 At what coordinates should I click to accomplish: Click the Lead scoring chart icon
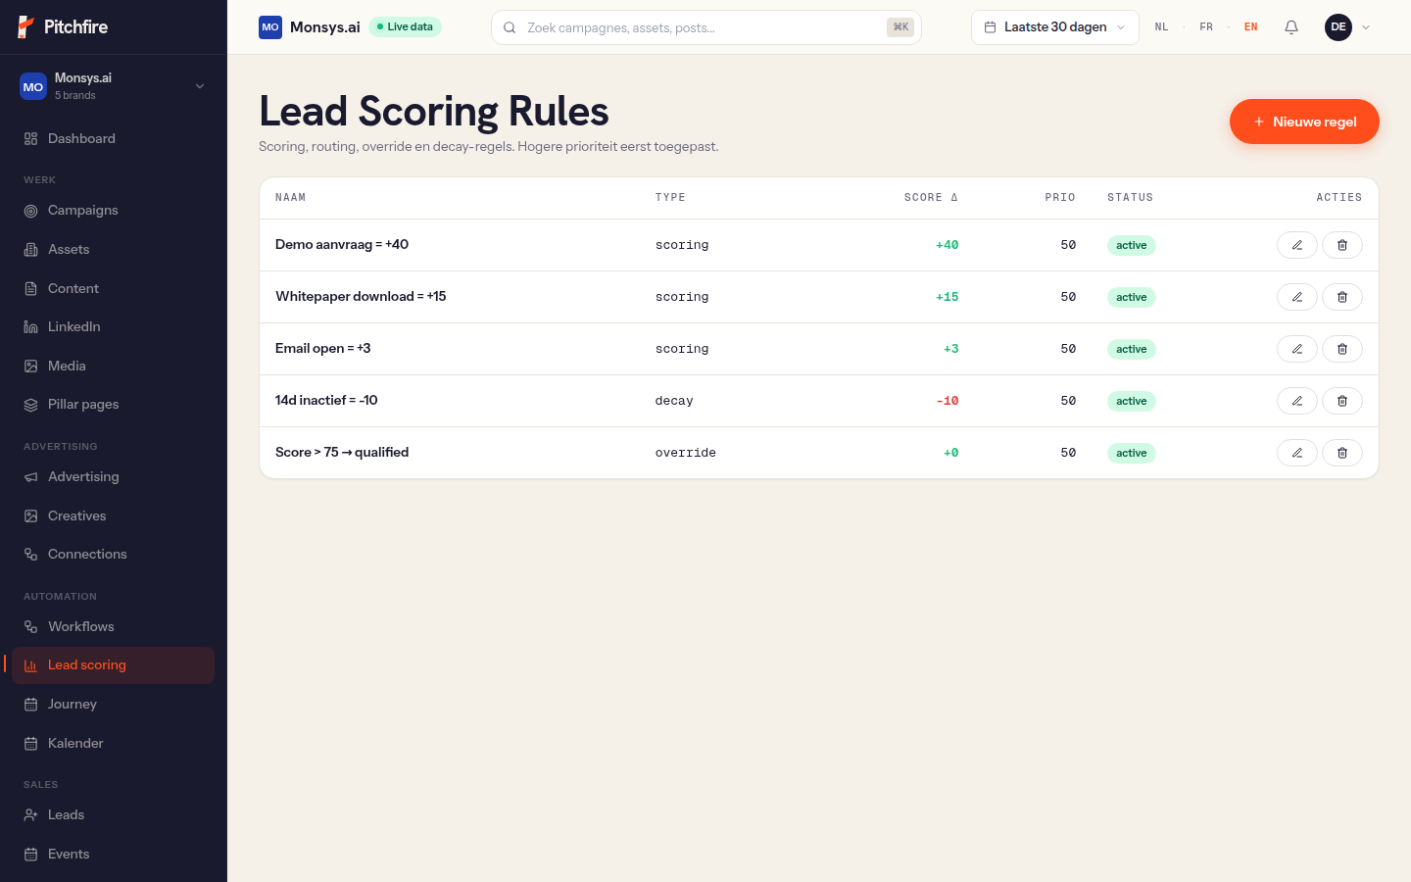coord(30,665)
